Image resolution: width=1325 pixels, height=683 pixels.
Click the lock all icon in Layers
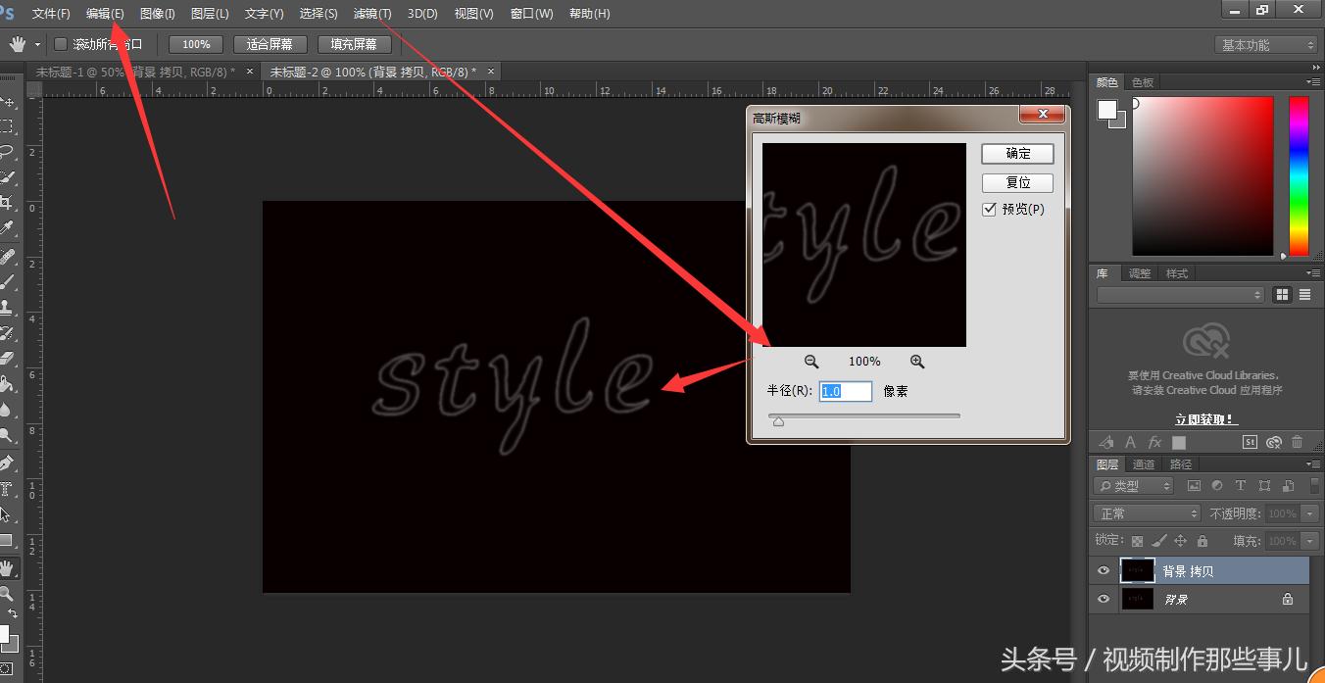coord(1202,541)
